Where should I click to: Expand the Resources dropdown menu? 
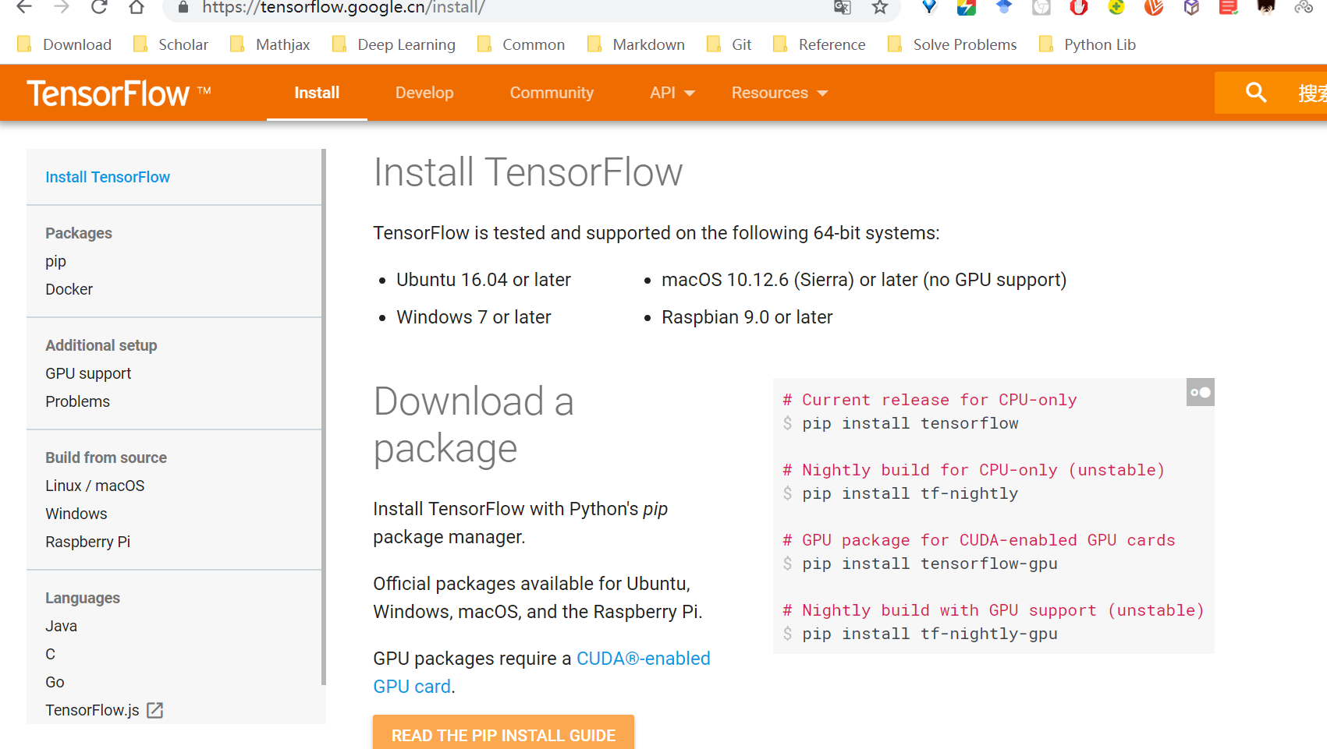click(779, 93)
